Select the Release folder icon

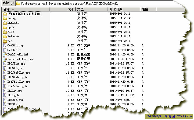tap(5, 37)
